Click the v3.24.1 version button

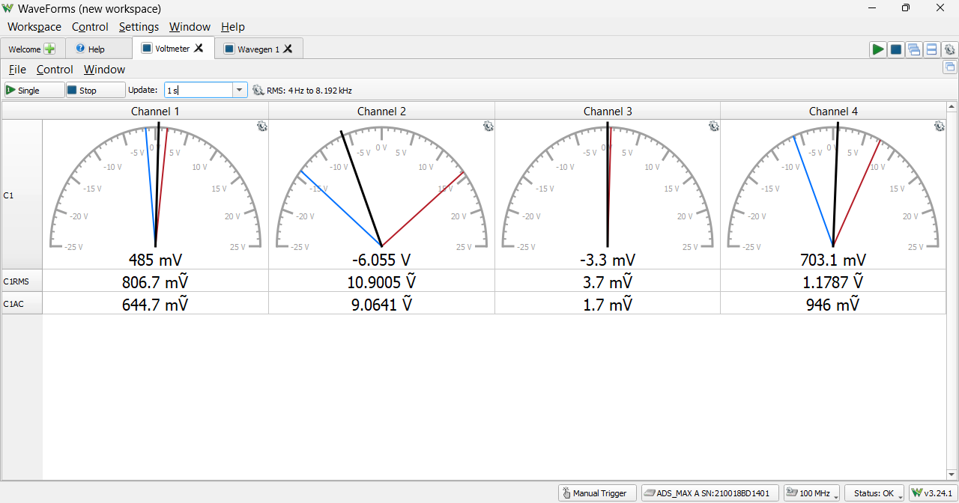coord(931,493)
